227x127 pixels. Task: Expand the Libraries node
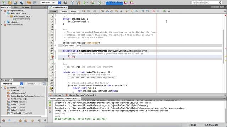[x=5, y=22]
